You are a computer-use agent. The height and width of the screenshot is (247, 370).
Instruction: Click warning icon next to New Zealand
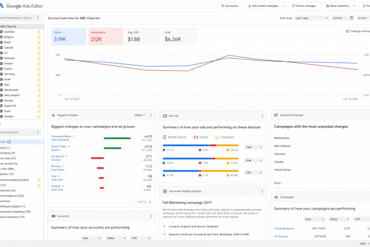(39, 95)
